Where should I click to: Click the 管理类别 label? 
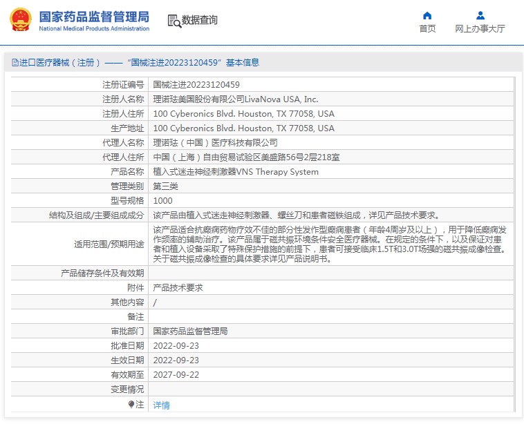tap(127, 186)
